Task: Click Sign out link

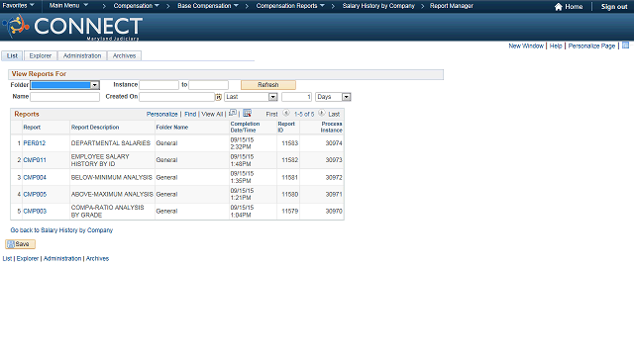Action: (x=614, y=7)
